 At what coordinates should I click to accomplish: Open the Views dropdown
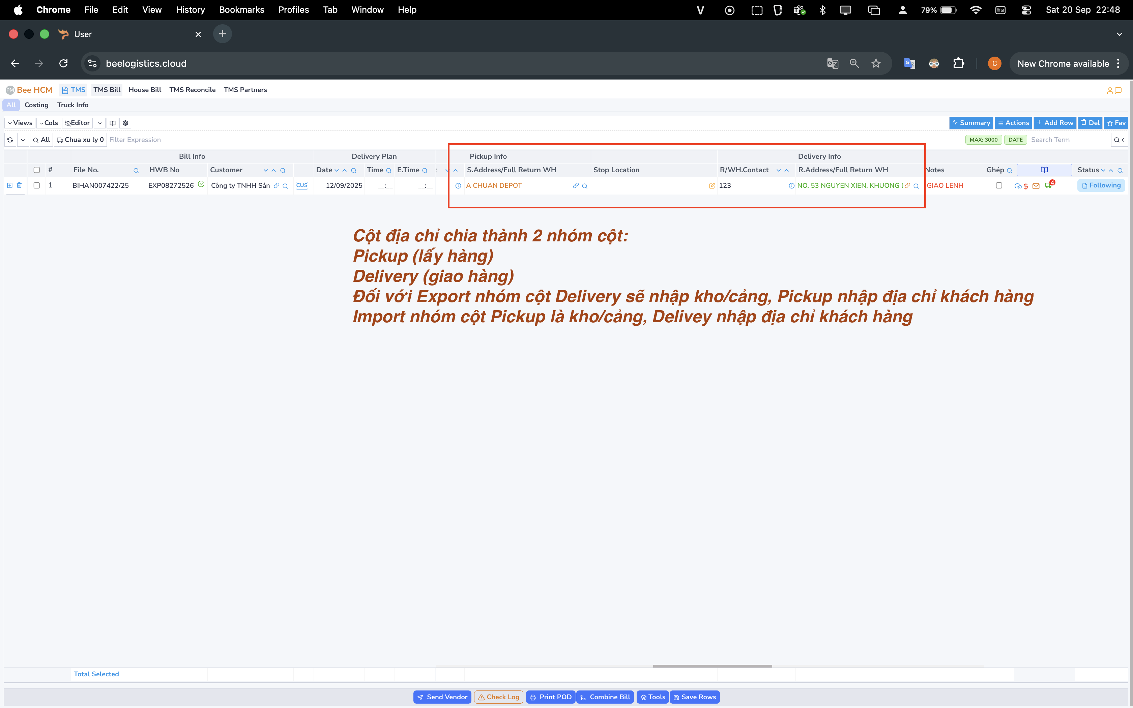click(x=20, y=123)
